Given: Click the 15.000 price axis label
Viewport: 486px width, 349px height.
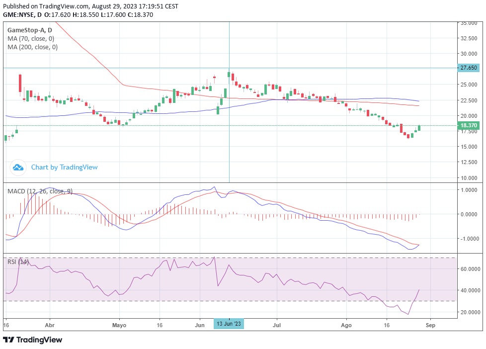Looking at the screenshot, I should (469, 147).
